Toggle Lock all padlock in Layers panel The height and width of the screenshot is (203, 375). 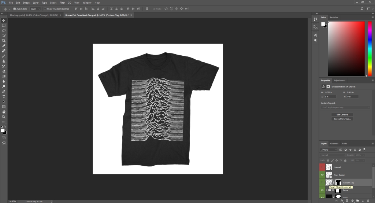345,160
